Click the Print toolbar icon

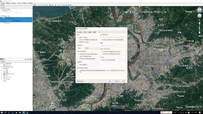click(x=64, y=5)
